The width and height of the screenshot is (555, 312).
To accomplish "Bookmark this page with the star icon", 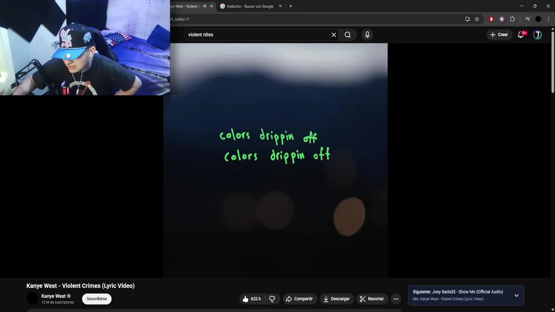I will click(x=477, y=19).
